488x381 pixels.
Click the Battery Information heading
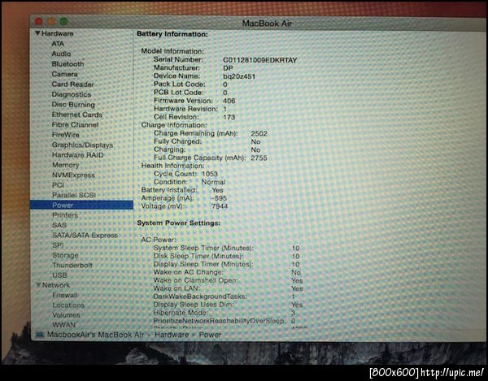pyautogui.click(x=172, y=34)
